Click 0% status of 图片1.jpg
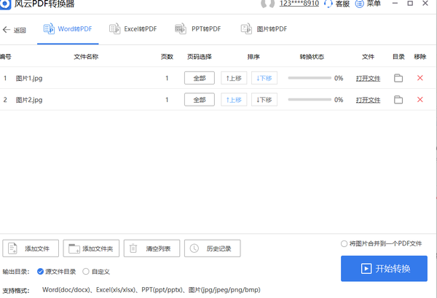437x298 pixels. click(339, 78)
